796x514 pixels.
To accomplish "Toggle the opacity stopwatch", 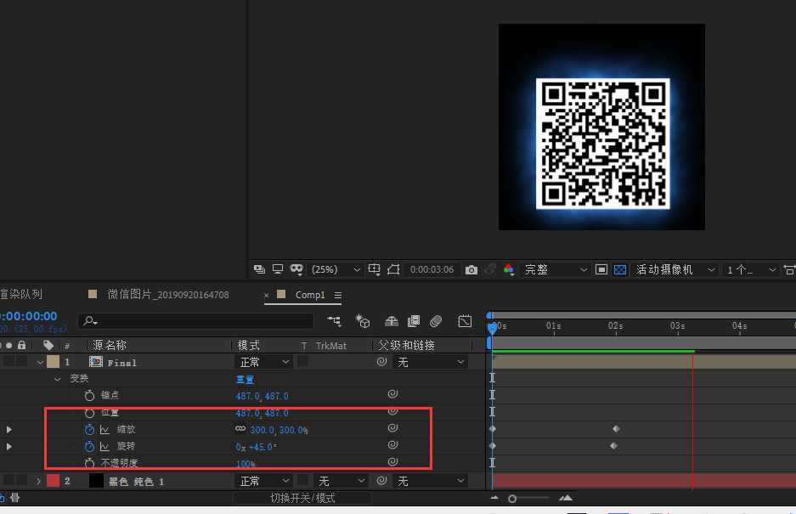I will coord(89,463).
